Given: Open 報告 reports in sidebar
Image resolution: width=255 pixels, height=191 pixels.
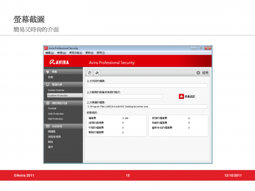Looking at the screenshot, I should click(51, 142).
